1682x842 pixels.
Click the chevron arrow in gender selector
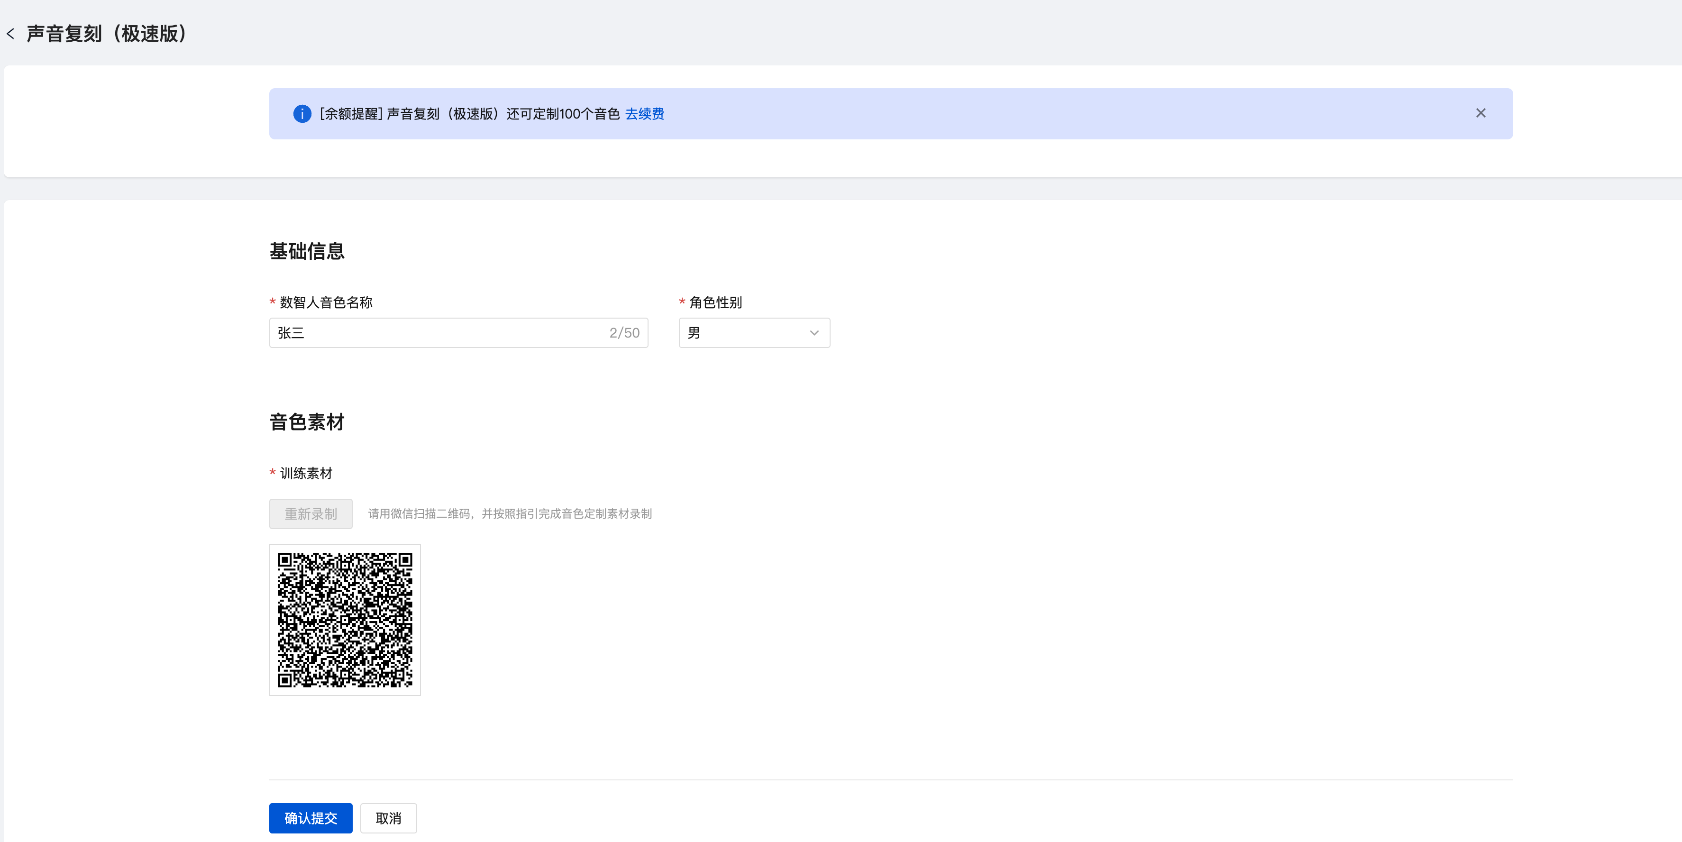[814, 333]
